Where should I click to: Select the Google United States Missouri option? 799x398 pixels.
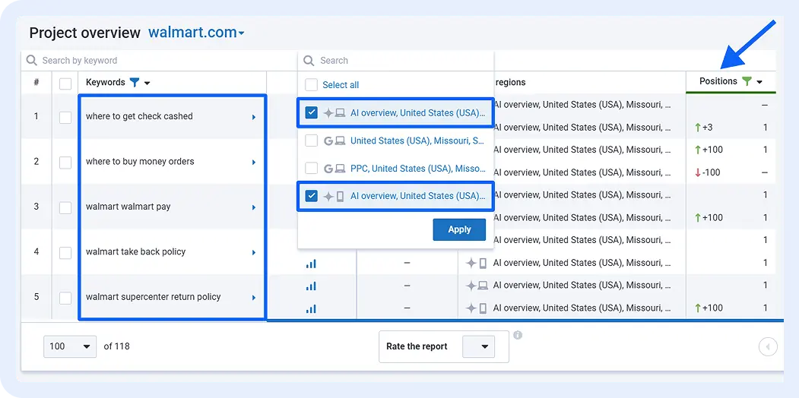[311, 141]
